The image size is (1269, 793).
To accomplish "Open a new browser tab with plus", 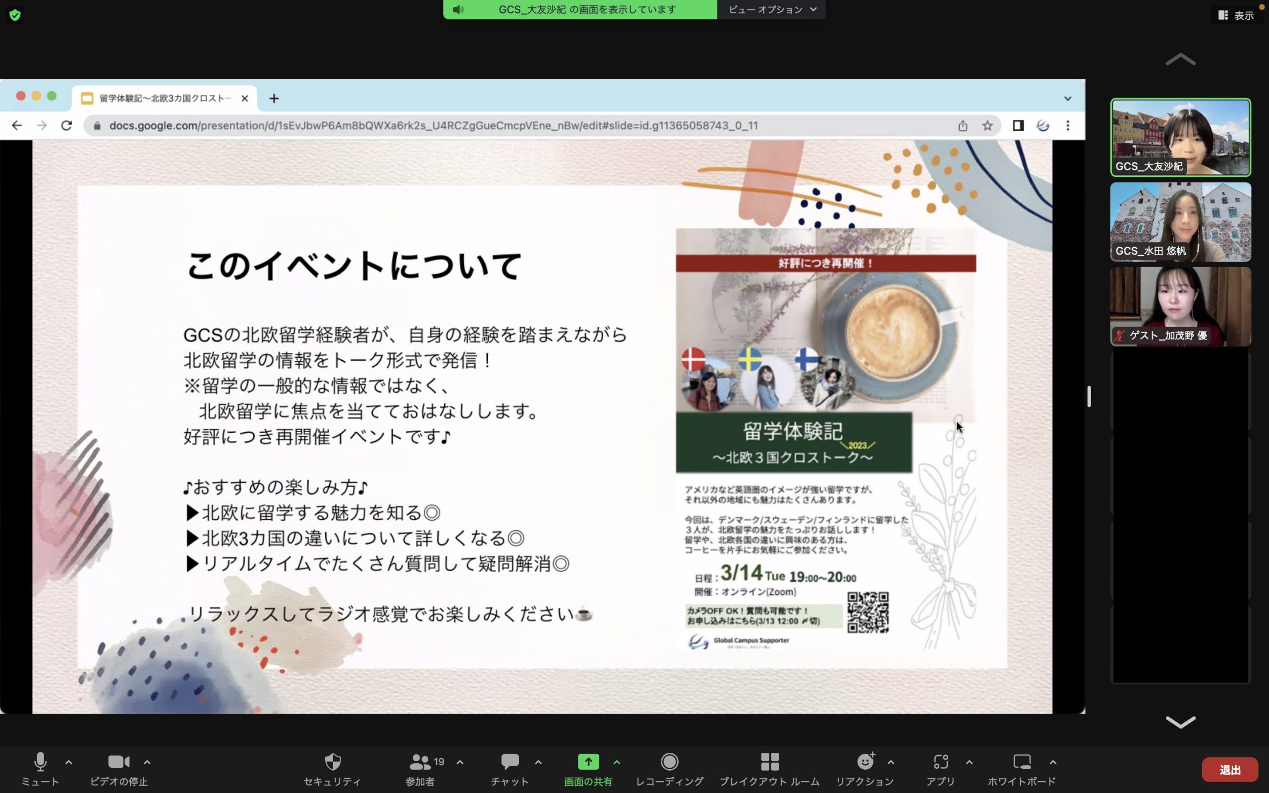I will click(274, 98).
